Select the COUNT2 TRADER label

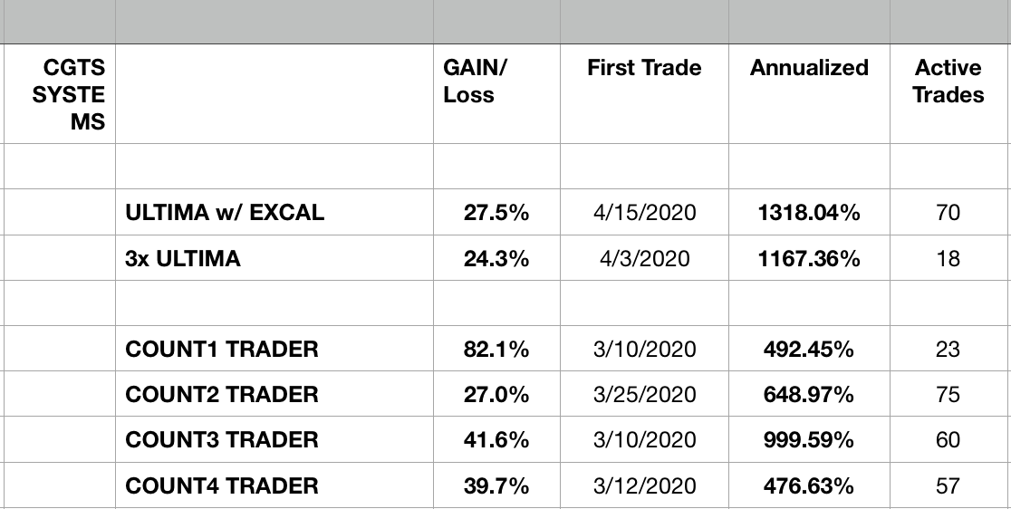coord(222,395)
